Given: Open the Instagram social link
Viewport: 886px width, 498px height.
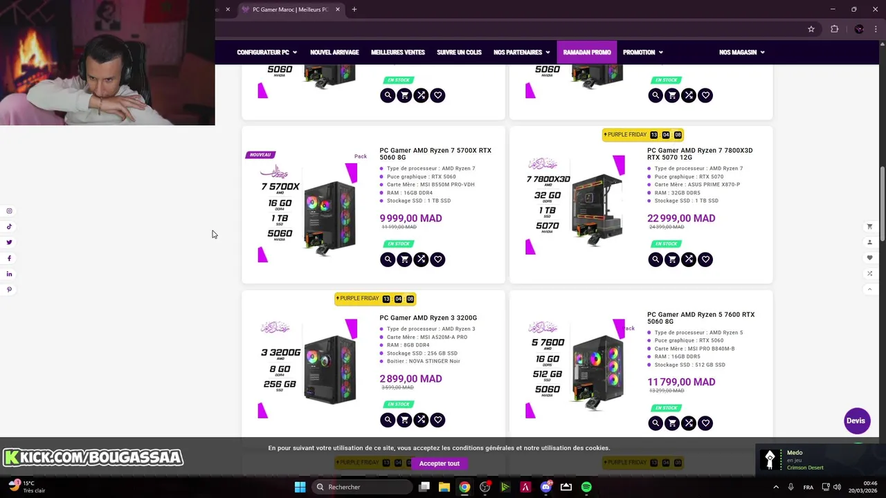Looking at the screenshot, I should pyautogui.click(x=9, y=211).
